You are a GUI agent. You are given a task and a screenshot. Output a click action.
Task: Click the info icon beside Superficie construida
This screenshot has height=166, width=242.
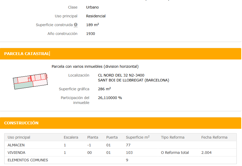coord(76,25)
